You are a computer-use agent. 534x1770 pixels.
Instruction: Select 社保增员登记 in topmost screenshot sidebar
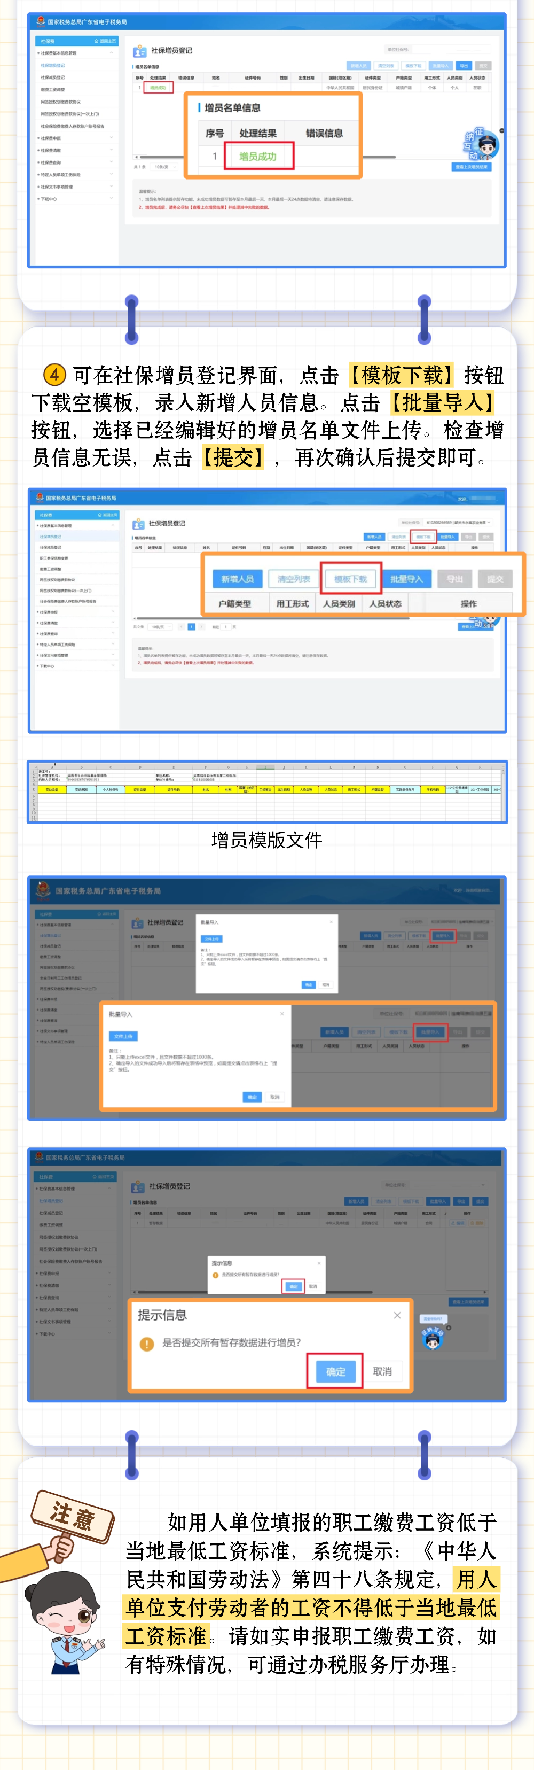(x=53, y=65)
